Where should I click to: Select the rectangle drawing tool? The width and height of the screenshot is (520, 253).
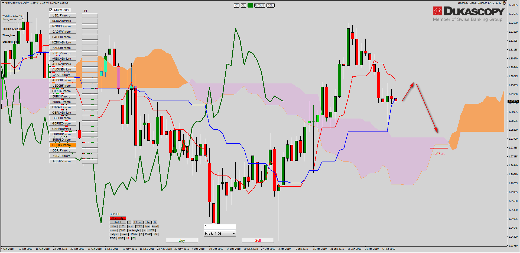[134, 230]
